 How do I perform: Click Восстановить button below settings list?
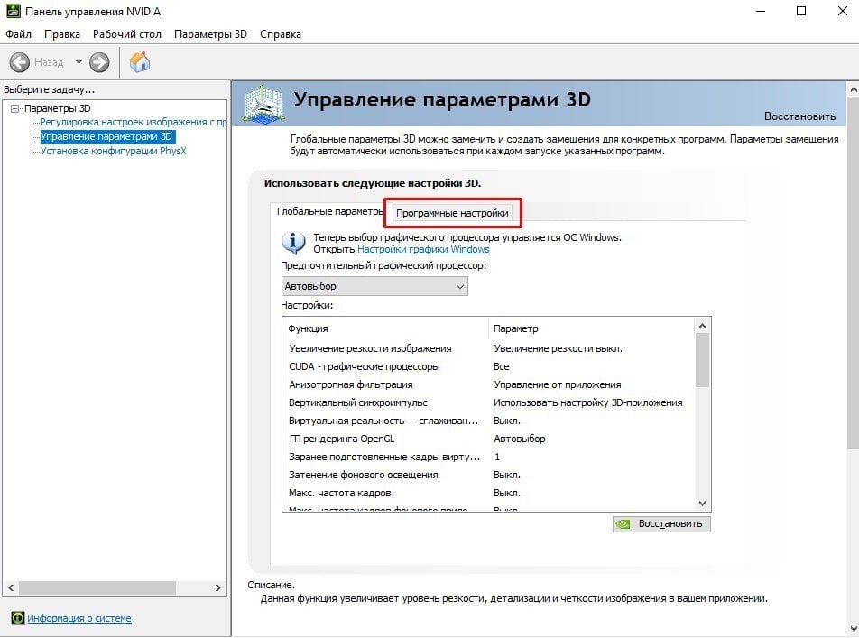click(x=661, y=524)
